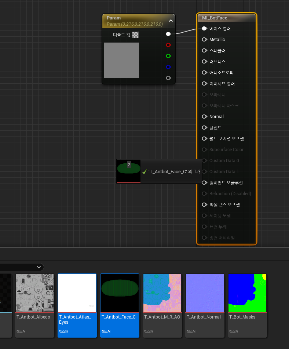Click the Param node's green channel pin
Viewport: 289px width, 349px height.
point(168,56)
